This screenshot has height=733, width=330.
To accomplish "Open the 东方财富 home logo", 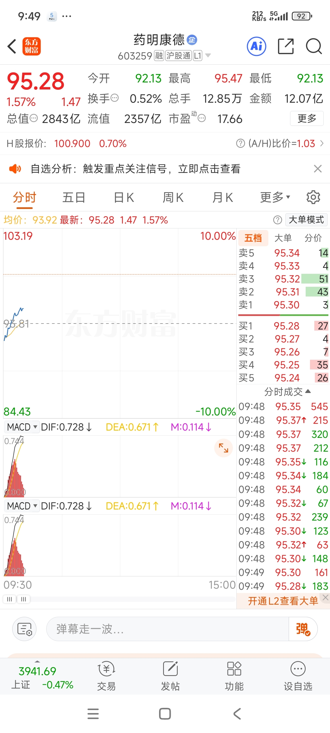I will click(32, 46).
